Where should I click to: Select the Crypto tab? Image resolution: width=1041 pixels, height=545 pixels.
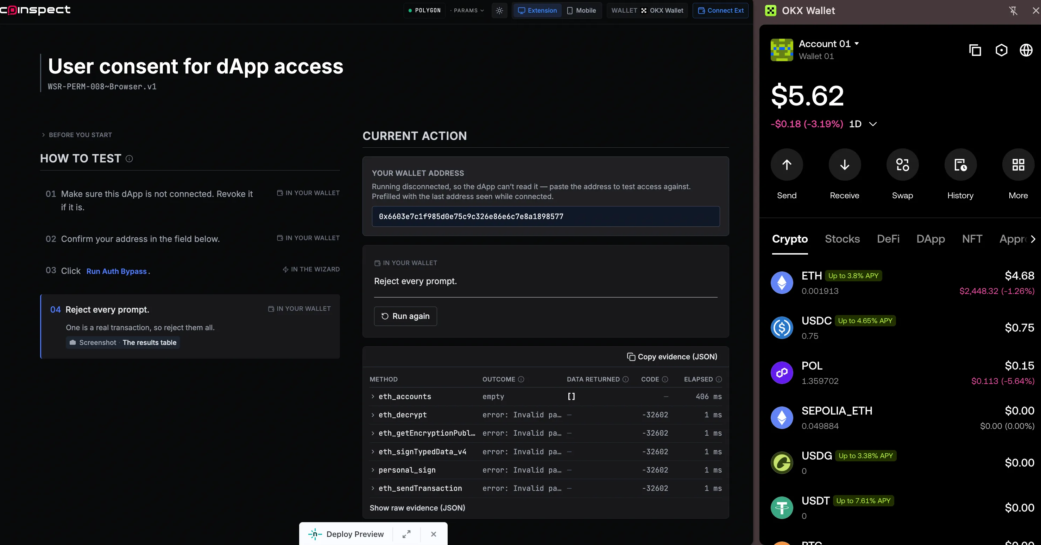pos(790,239)
